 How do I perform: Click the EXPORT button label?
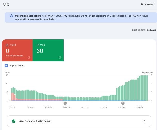tap(150, 5)
